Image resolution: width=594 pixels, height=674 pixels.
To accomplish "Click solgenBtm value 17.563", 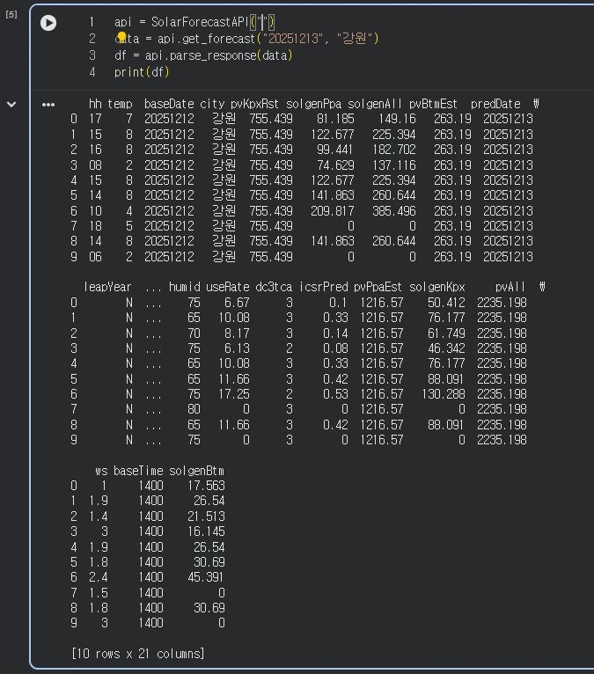I will pyautogui.click(x=206, y=486).
